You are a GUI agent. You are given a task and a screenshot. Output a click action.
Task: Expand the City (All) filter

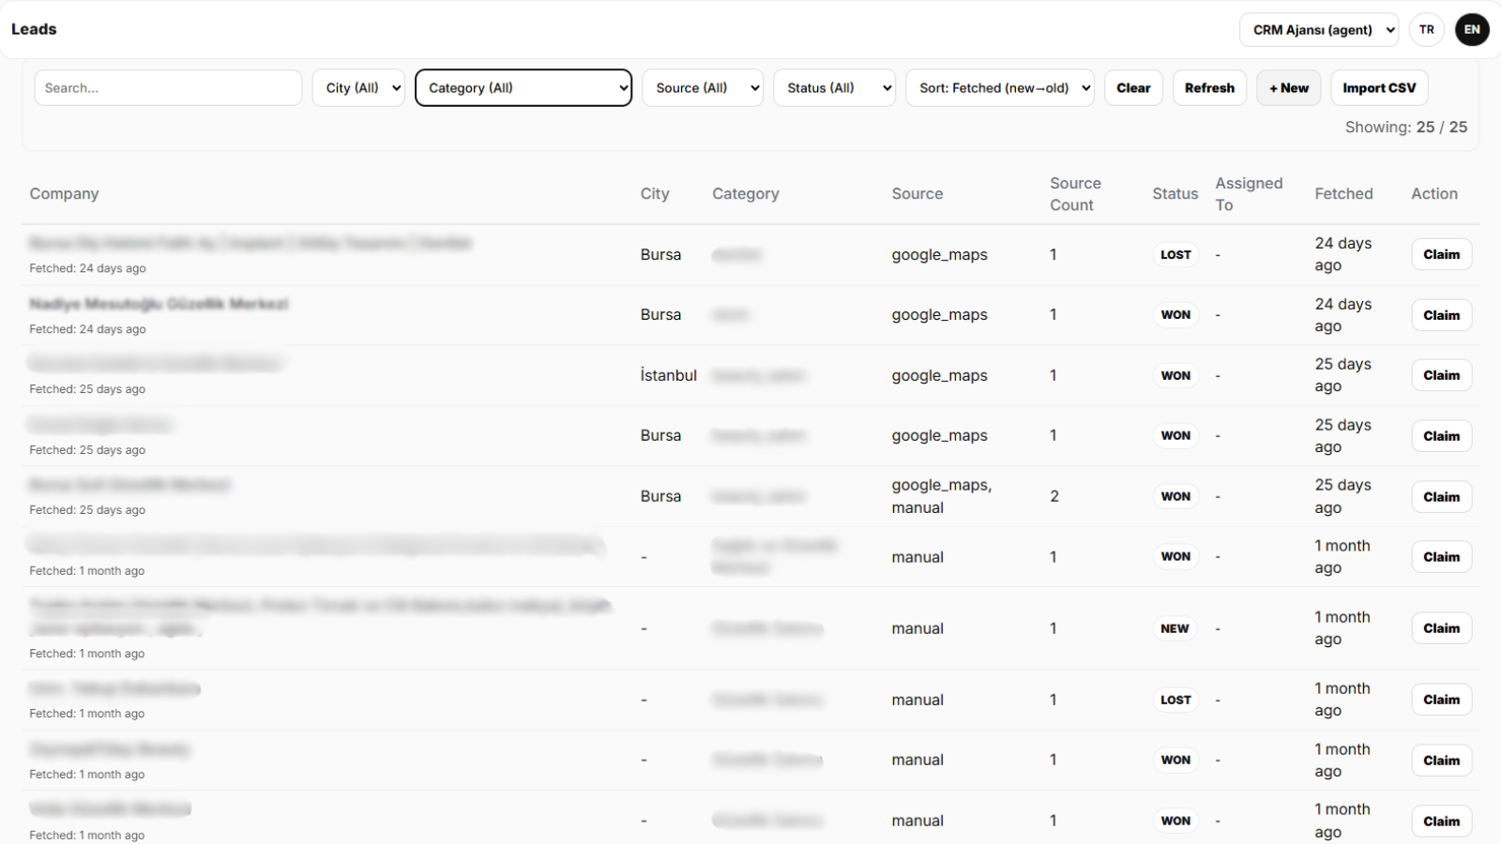(358, 88)
